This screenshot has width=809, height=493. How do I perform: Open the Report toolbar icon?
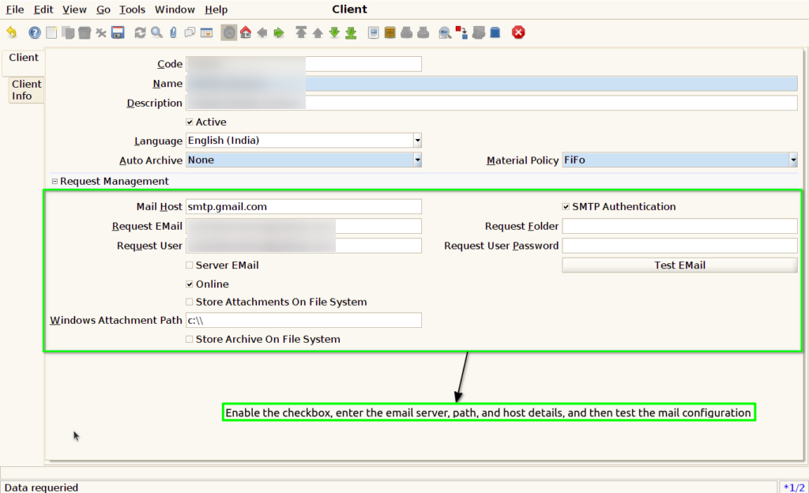(x=374, y=32)
